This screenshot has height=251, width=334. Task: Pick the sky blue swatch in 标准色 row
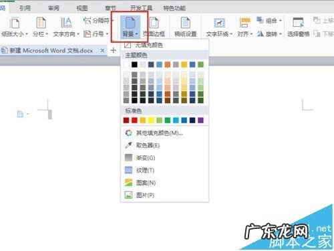point(176,120)
